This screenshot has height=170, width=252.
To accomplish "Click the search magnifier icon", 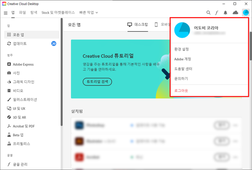I will click(x=208, y=13).
